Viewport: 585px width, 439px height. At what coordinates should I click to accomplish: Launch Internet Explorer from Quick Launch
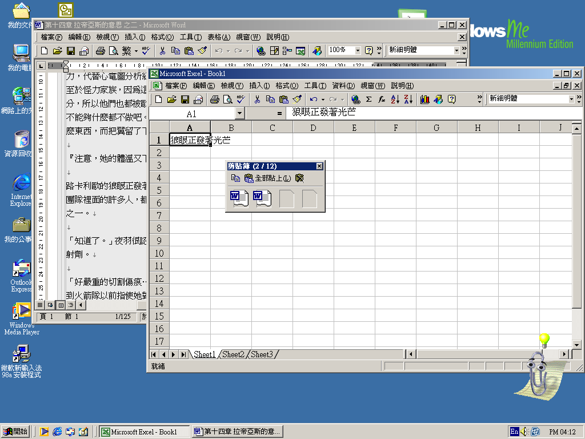pyautogui.click(x=57, y=432)
